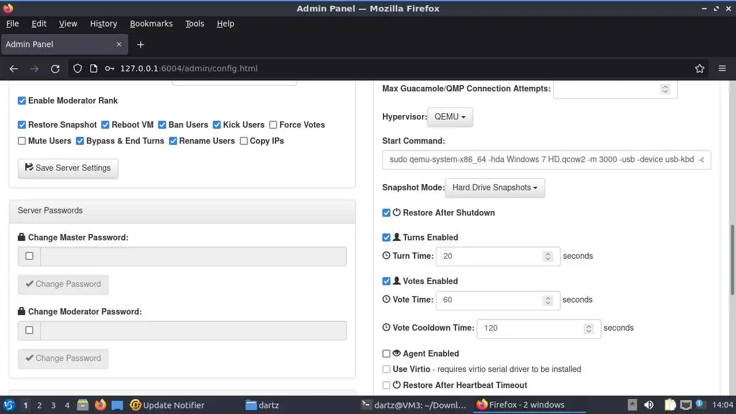Image resolution: width=736 pixels, height=414 pixels.
Task: Bookmark this page with the star icon
Action: 699,68
